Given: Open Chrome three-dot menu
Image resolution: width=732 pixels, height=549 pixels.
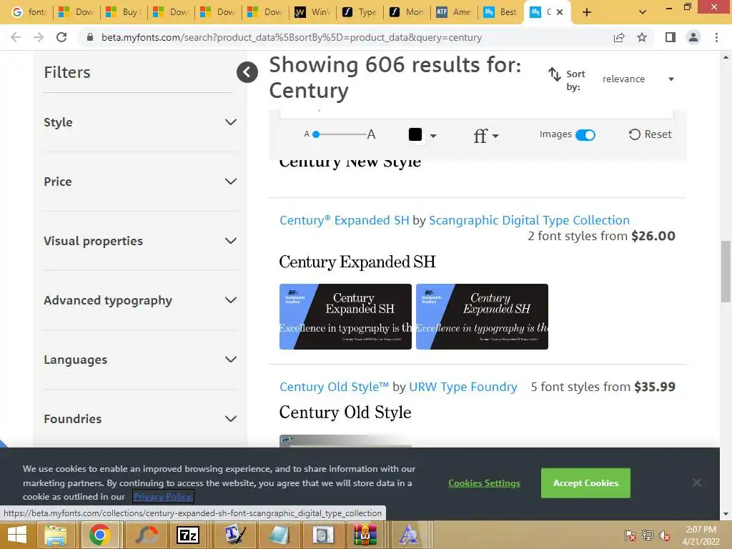Looking at the screenshot, I should (716, 37).
